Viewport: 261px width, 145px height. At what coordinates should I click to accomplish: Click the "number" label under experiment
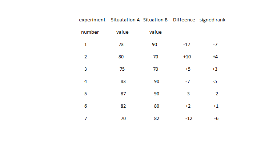point(90,32)
